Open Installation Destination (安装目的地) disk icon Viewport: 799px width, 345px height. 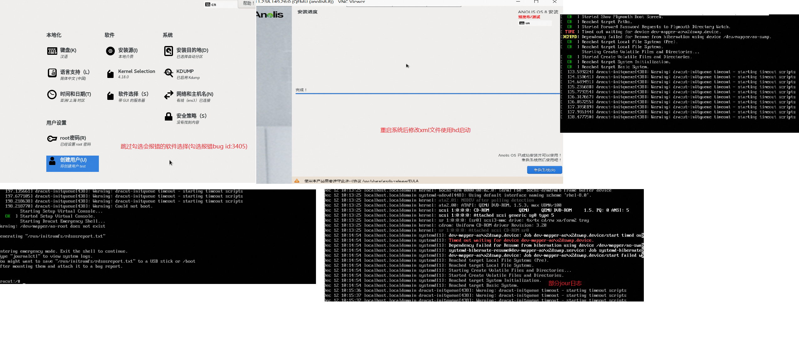coord(168,51)
